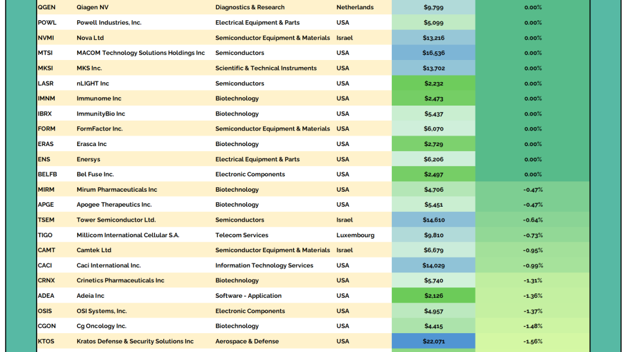Click the ImmunityBio Inc company name
This screenshot has width=627, height=352.
click(x=101, y=113)
